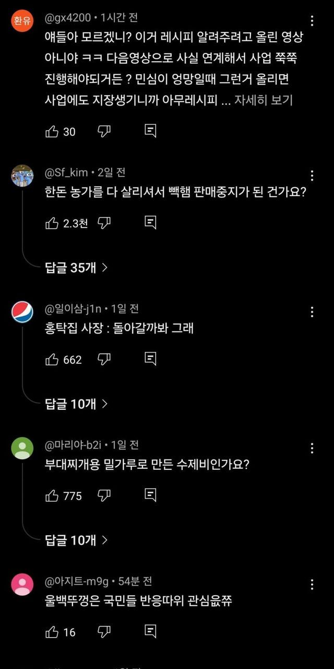334x669 pixels.
Task: Dislike the @Sf_kim comment
Action: coord(104,223)
